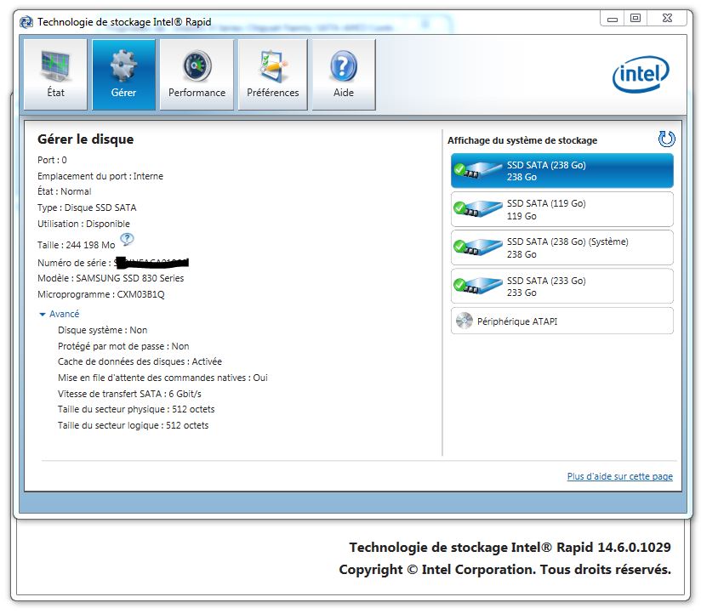701x614 pixels.
Task: Click the Intel Rapid Storage title bar icon
Action: pyautogui.click(x=26, y=22)
